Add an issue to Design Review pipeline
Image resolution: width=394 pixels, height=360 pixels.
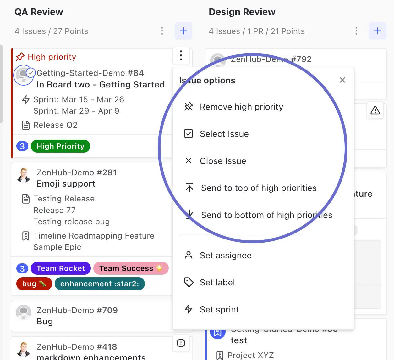pyautogui.click(x=378, y=31)
